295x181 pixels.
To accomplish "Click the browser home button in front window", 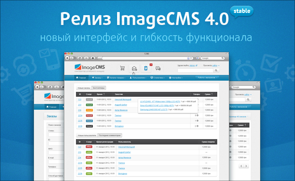I will [93, 58].
